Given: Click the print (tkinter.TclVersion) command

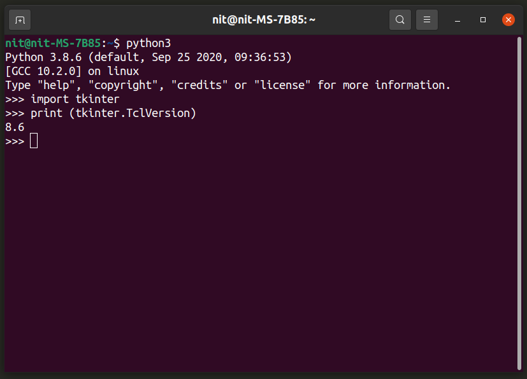Looking at the screenshot, I should pos(113,113).
